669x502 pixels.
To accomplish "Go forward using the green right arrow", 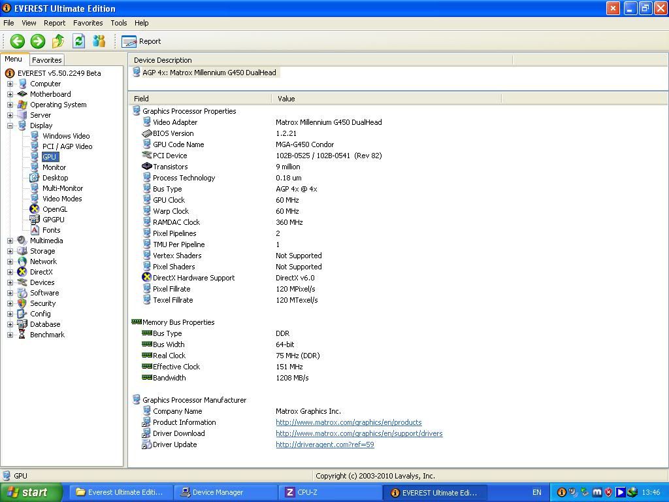I will coord(37,41).
